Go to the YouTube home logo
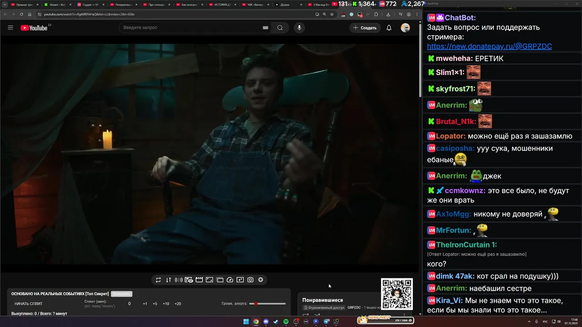 pos(34,28)
